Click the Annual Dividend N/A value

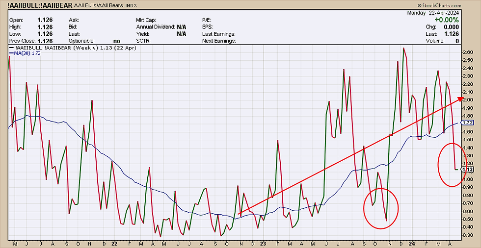[182, 27]
